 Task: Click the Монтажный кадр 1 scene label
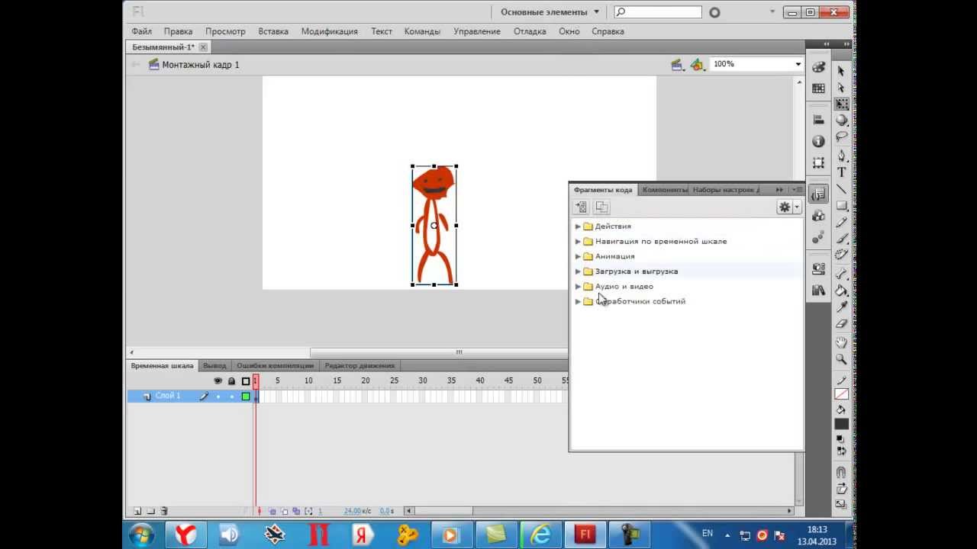pyautogui.click(x=200, y=65)
